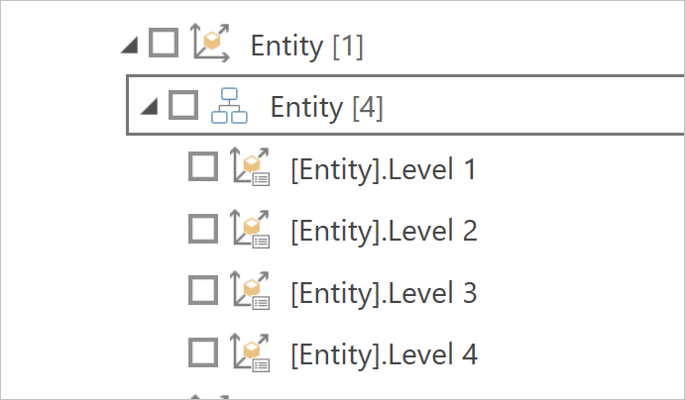The width and height of the screenshot is (685, 400).
Task: Choose the [Entity].Level 4 item
Action: (384, 354)
